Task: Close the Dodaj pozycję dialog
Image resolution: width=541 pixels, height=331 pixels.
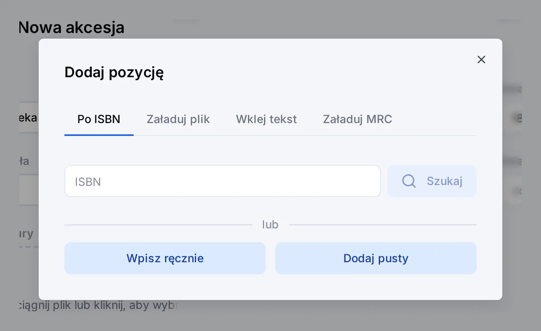Action: point(481,60)
